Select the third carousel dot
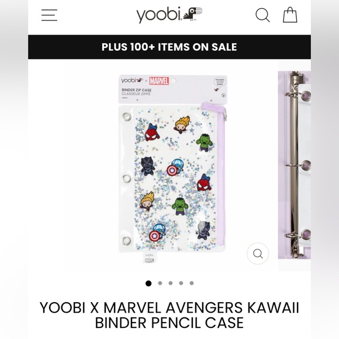 pyautogui.click(x=171, y=283)
